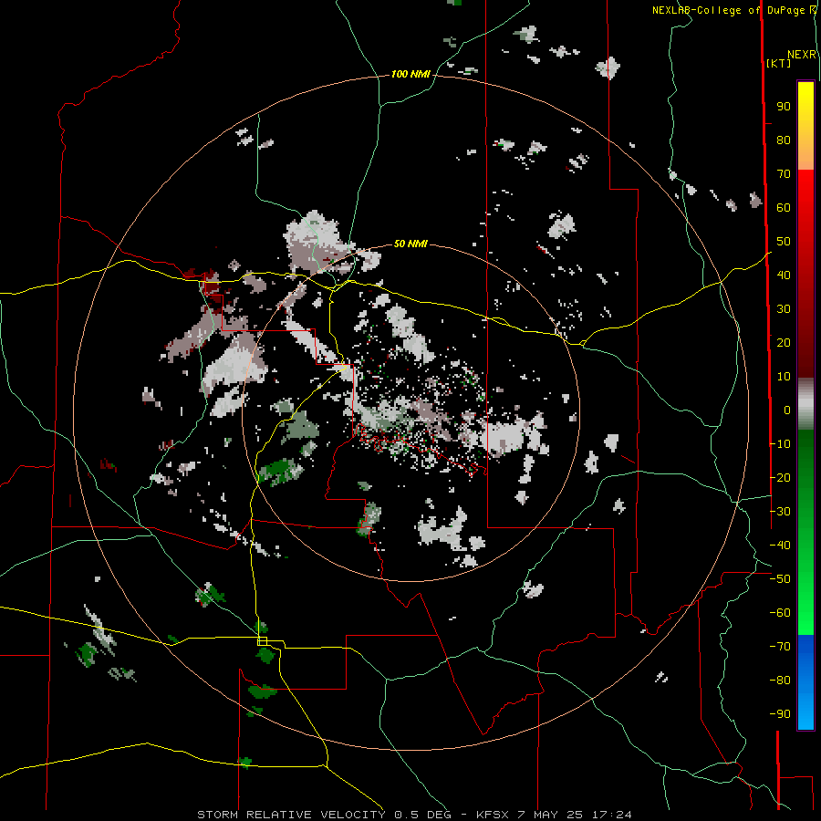Click the 30 value on the velocity scale

pyautogui.click(x=784, y=309)
